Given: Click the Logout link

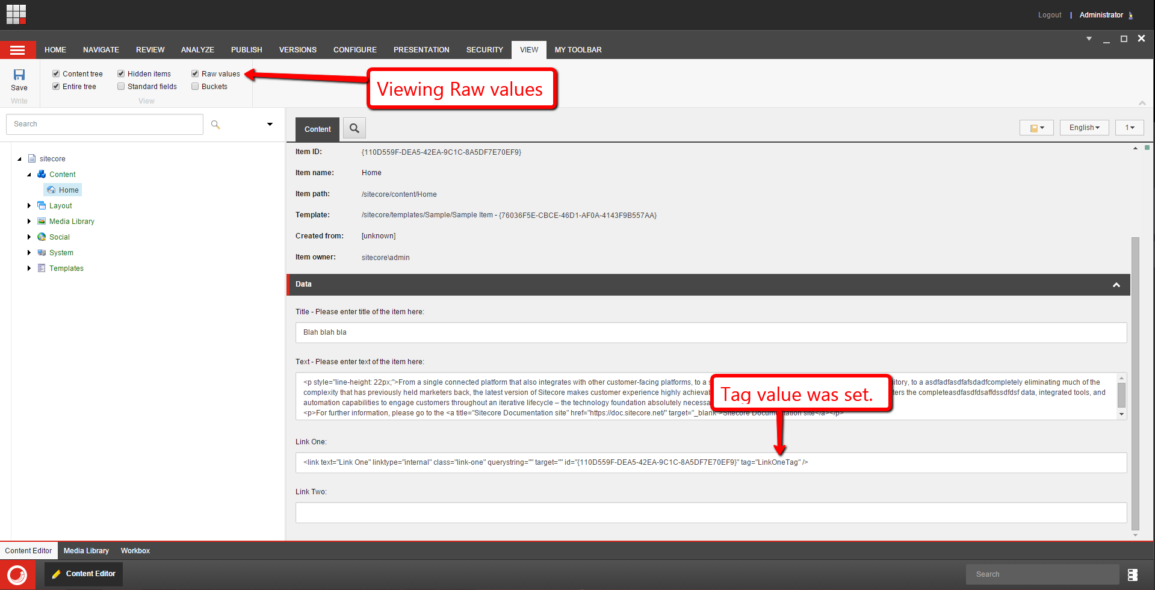Looking at the screenshot, I should pos(1049,15).
